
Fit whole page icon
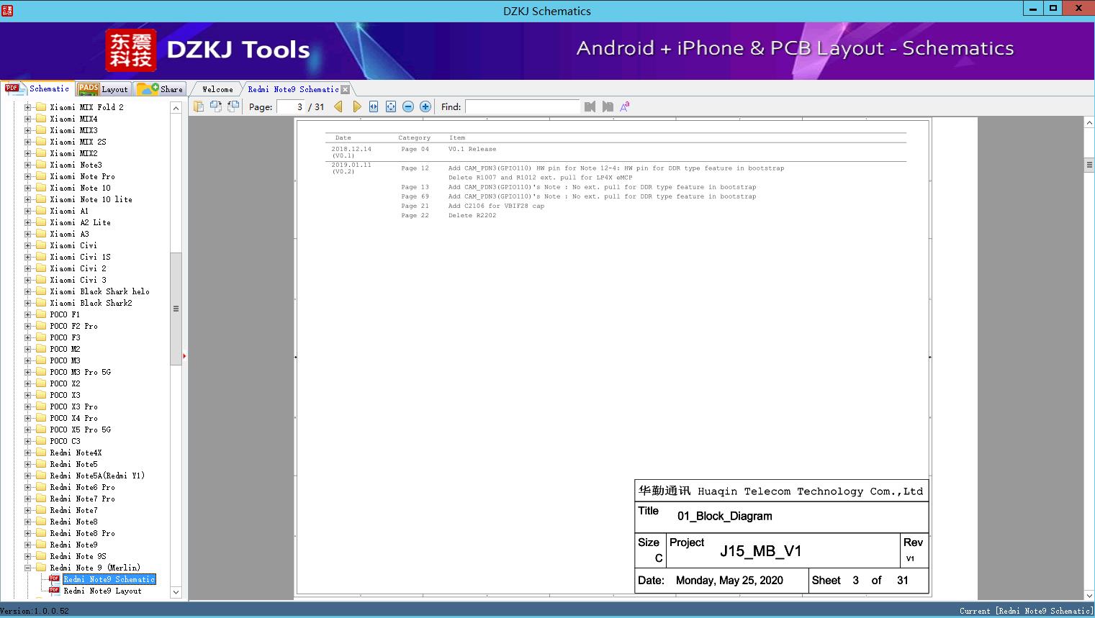point(391,106)
